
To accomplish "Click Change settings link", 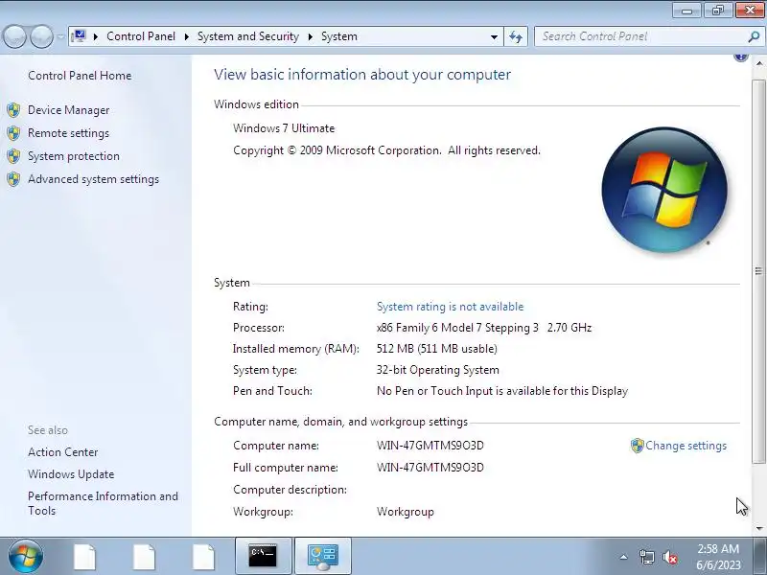I will click(x=686, y=446).
